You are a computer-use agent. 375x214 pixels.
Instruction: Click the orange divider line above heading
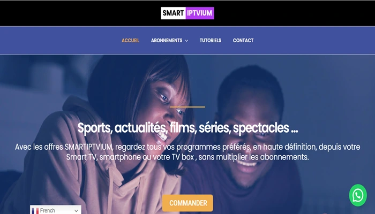[x=187, y=107]
